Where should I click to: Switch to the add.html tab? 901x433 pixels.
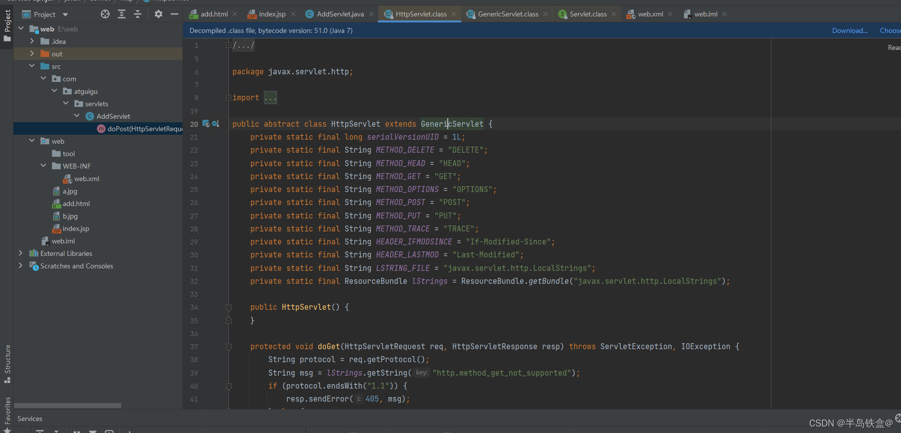(x=214, y=14)
